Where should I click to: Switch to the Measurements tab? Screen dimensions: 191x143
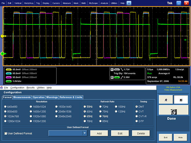click(22, 97)
